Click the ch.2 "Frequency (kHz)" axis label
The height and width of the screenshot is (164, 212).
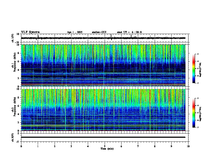(15, 107)
